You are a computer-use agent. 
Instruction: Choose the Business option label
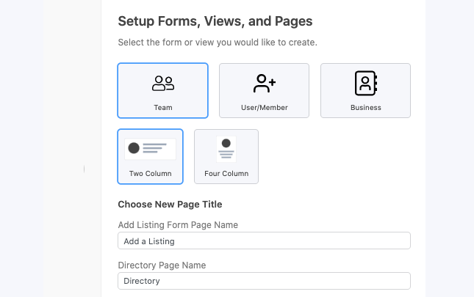[366, 108]
